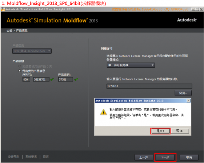Click the 否(N) button in the warning dialog

tap(180, 131)
